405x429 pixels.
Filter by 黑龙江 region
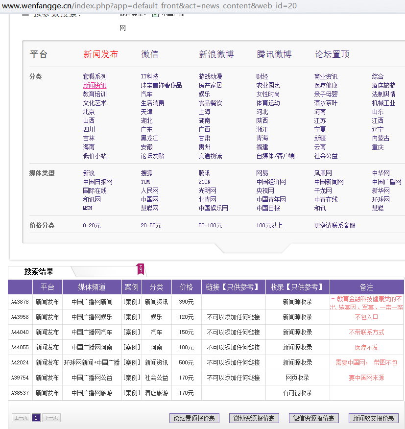pos(149,138)
